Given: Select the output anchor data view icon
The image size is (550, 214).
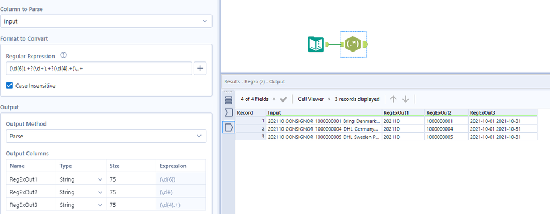Looking at the screenshot, I should [x=228, y=127].
